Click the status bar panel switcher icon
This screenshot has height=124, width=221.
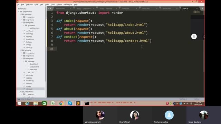[19, 99]
